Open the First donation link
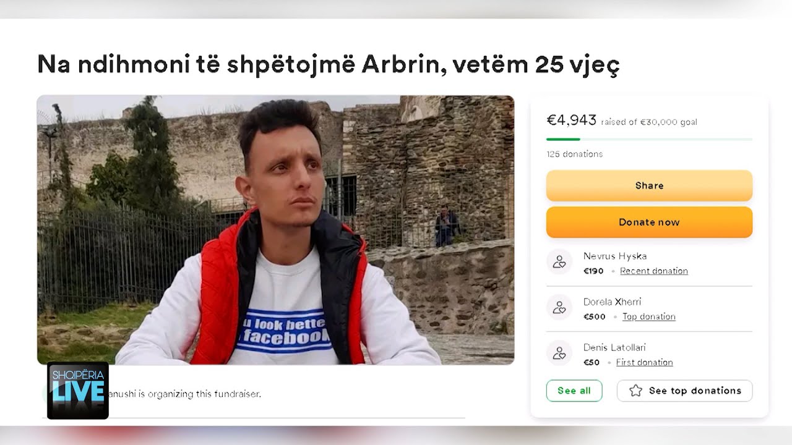This screenshot has width=792, height=445. (644, 362)
